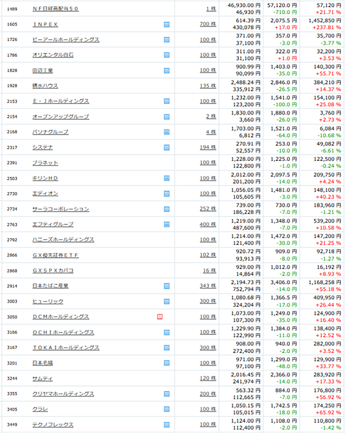Open the blue icon beside パソナグループ
Viewport: 345px width, 433px height.
[167, 132]
